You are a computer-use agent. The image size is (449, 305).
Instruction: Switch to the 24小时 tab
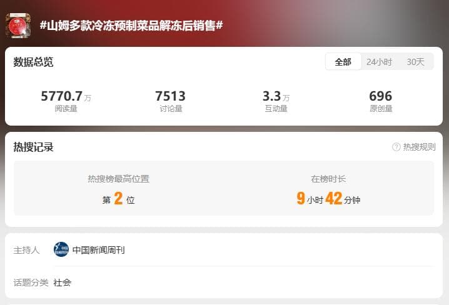coord(379,62)
